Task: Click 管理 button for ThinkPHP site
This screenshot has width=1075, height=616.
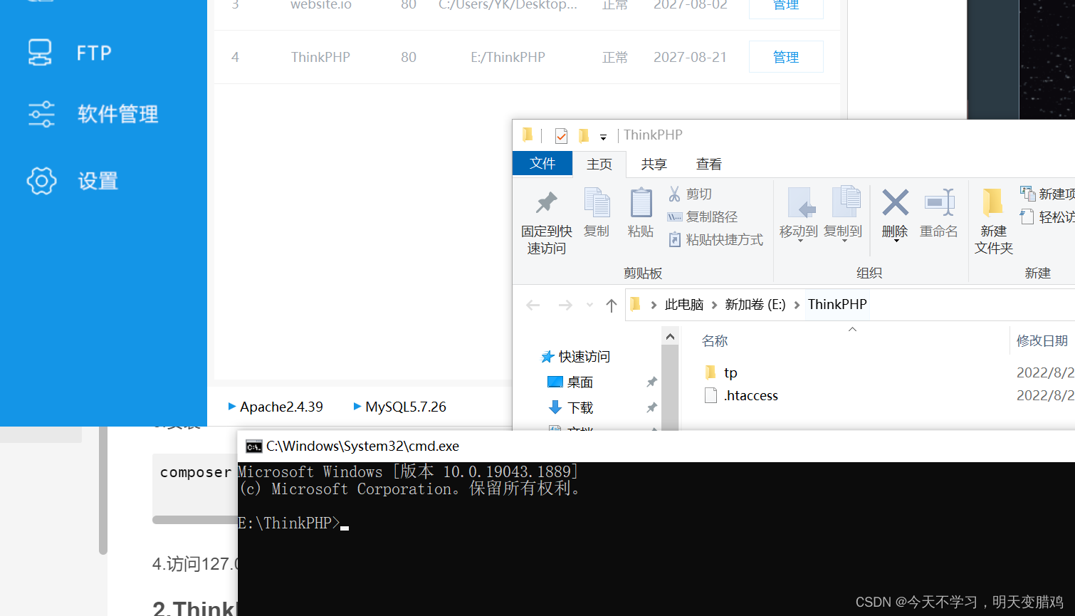Action: [786, 57]
